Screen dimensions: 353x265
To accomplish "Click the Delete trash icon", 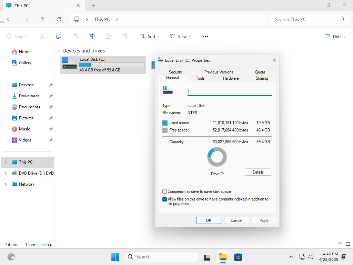I will click(x=125, y=36).
